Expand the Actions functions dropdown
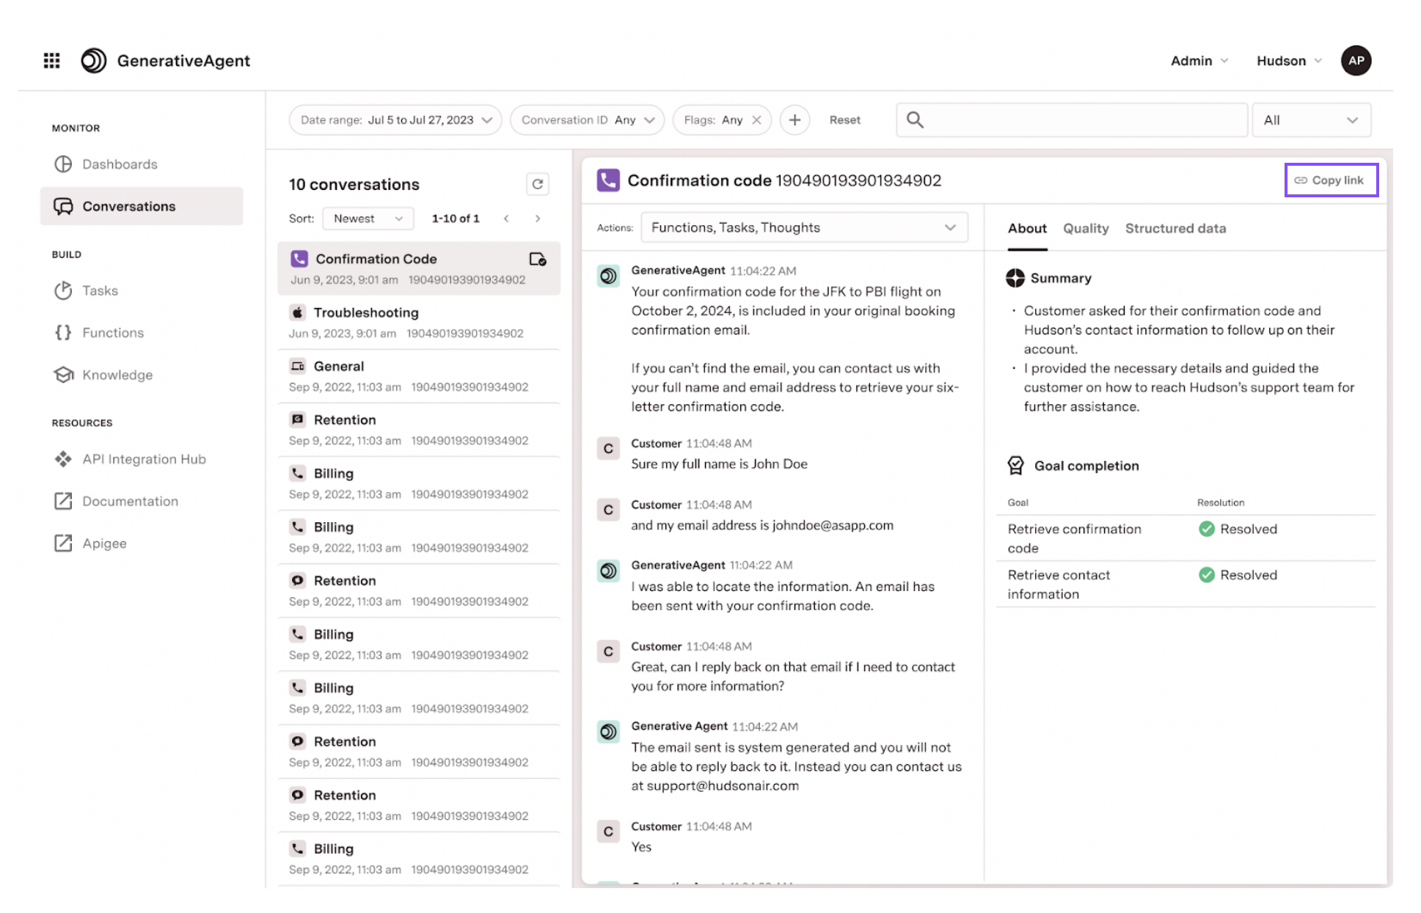Screen dimensions: 1421x913 click(x=803, y=228)
